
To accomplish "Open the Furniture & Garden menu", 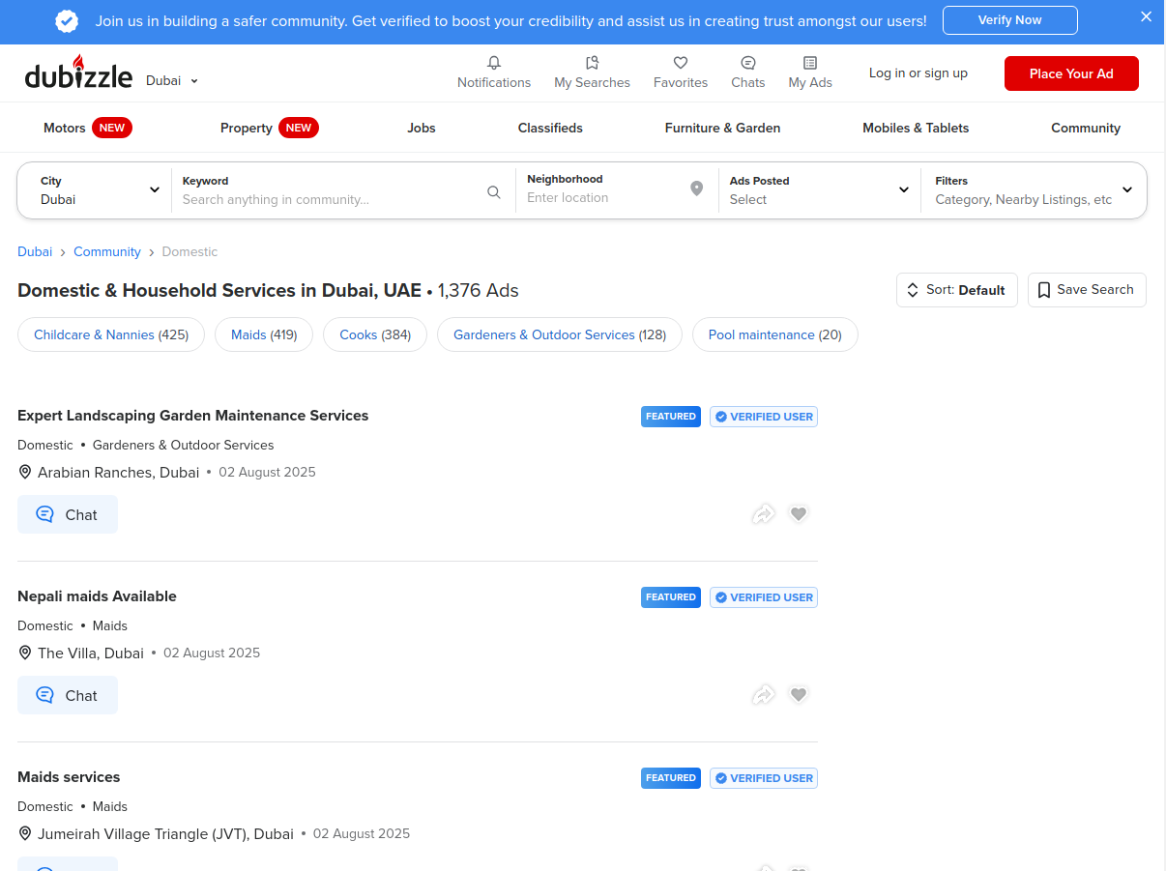I will [722, 128].
